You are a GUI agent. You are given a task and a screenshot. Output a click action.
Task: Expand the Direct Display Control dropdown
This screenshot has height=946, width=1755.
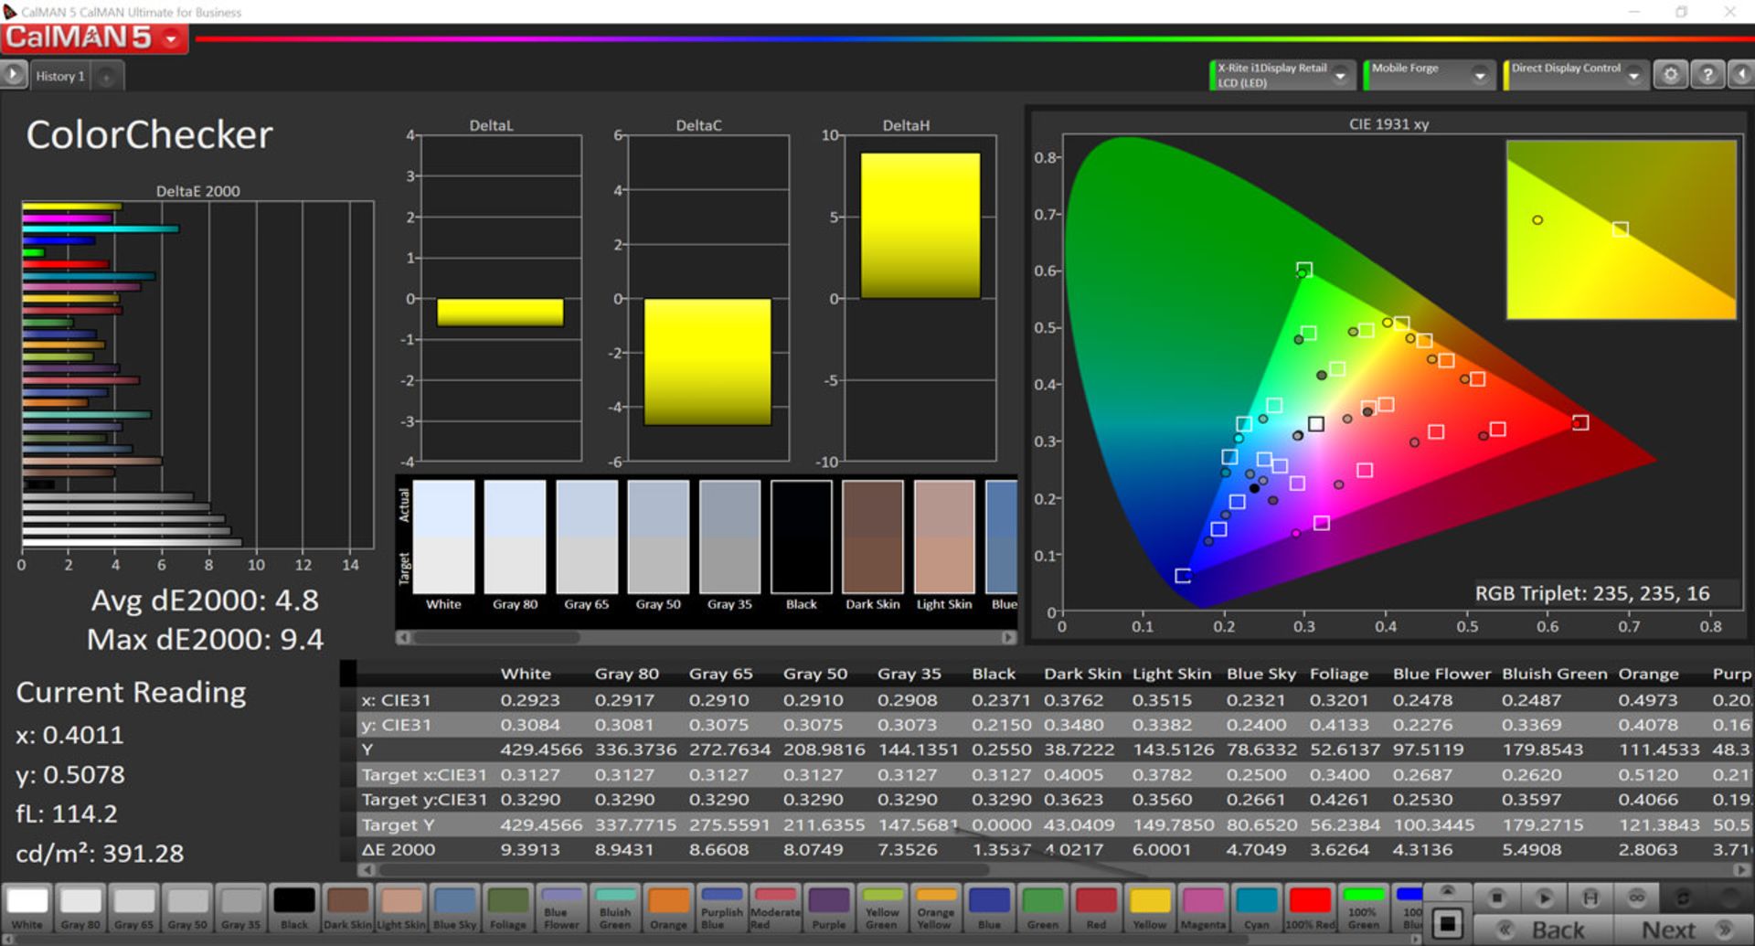click(1633, 76)
